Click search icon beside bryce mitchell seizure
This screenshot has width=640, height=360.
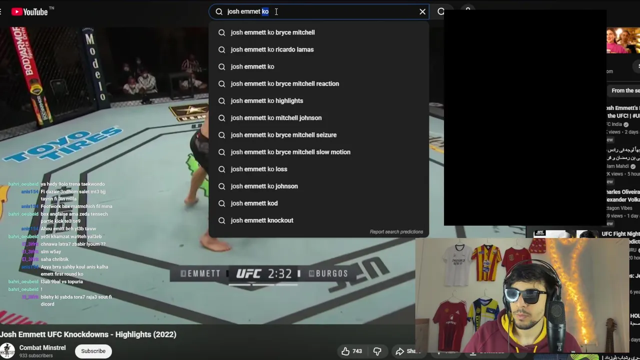pos(221,135)
